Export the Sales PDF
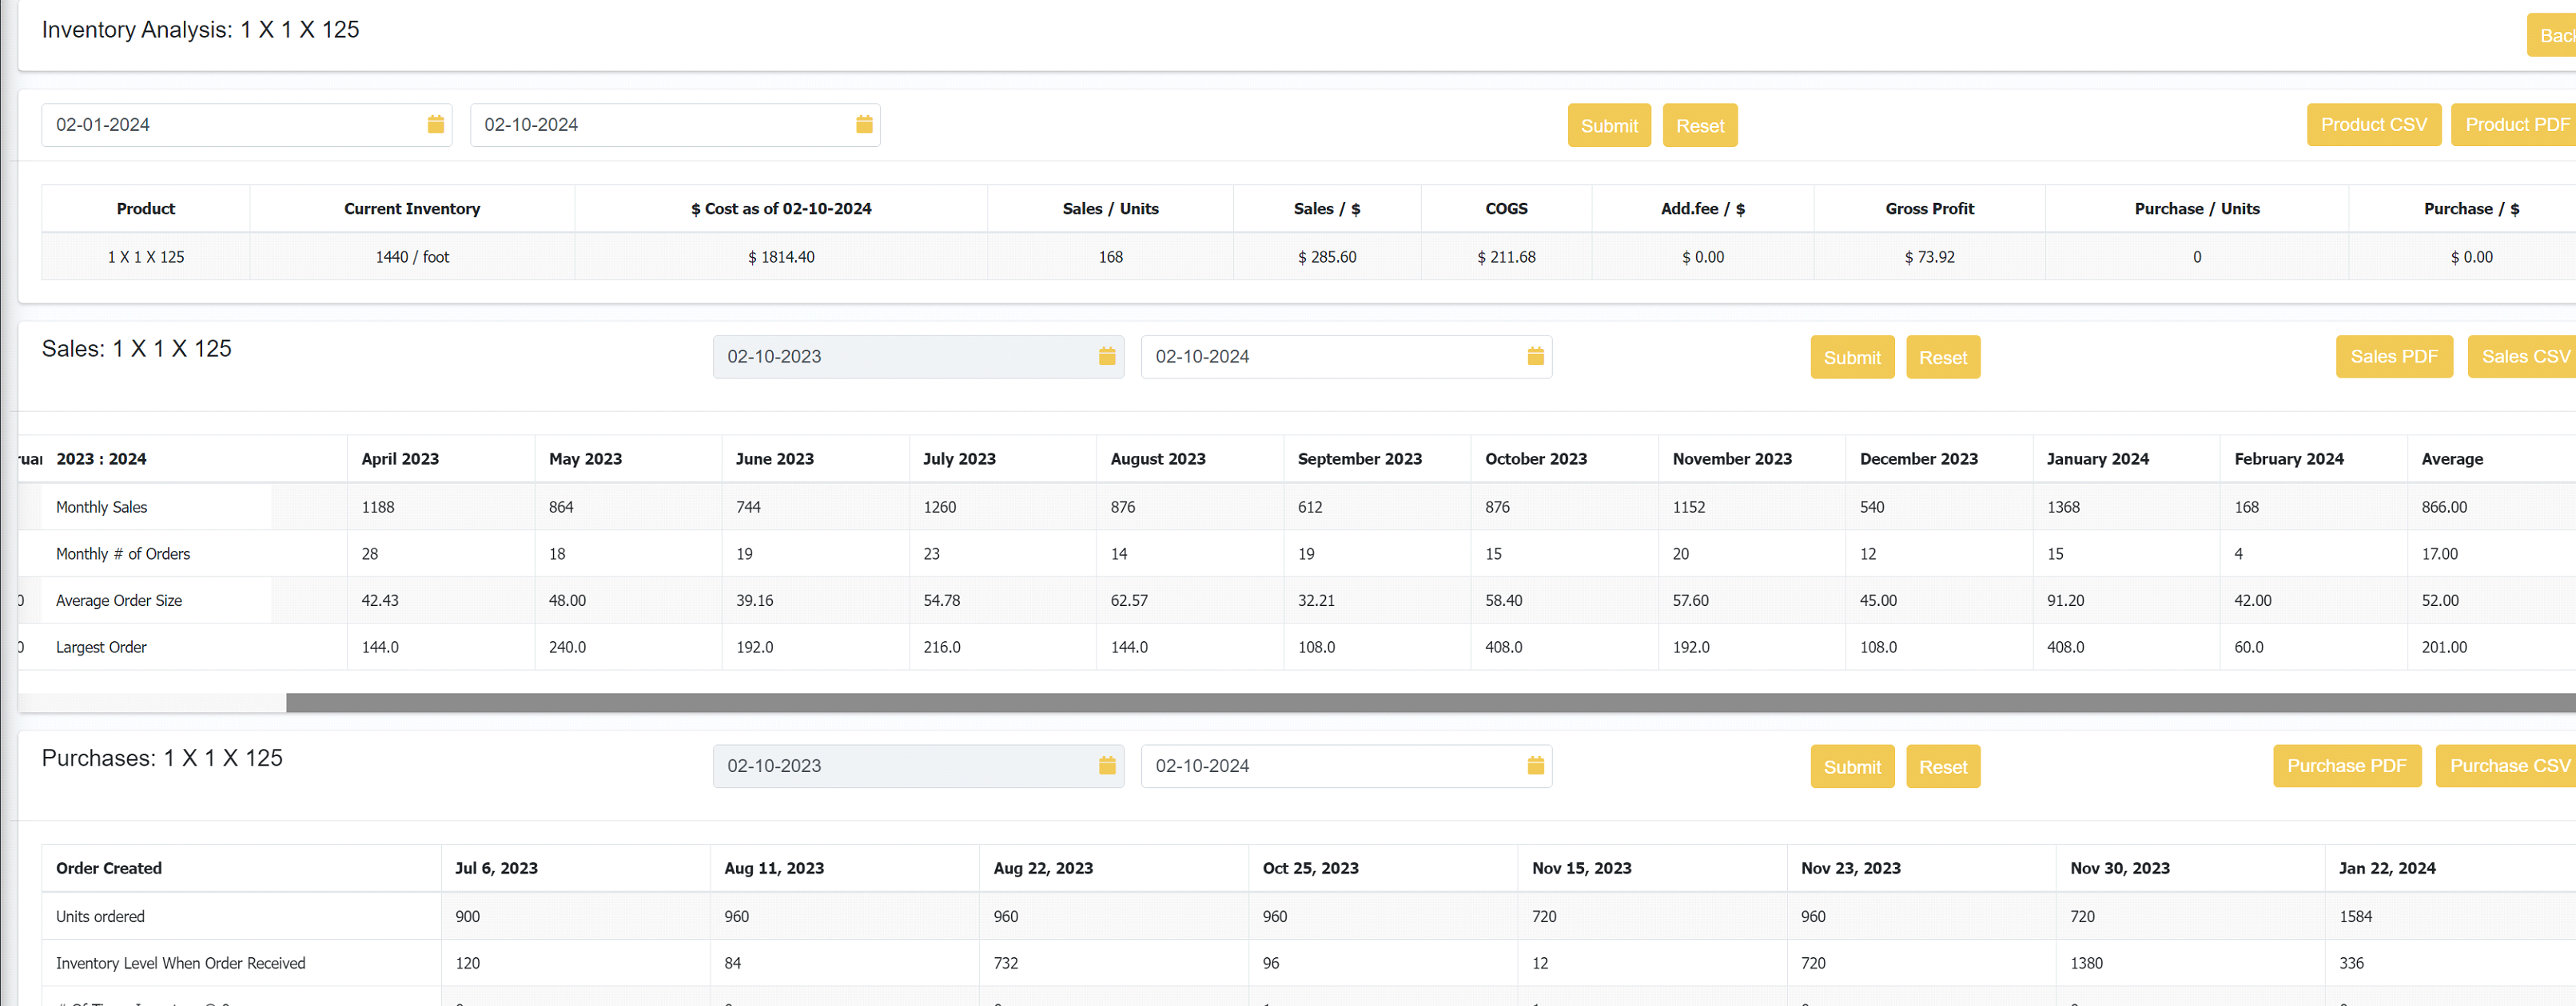The image size is (2576, 1006). tap(2394, 357)
